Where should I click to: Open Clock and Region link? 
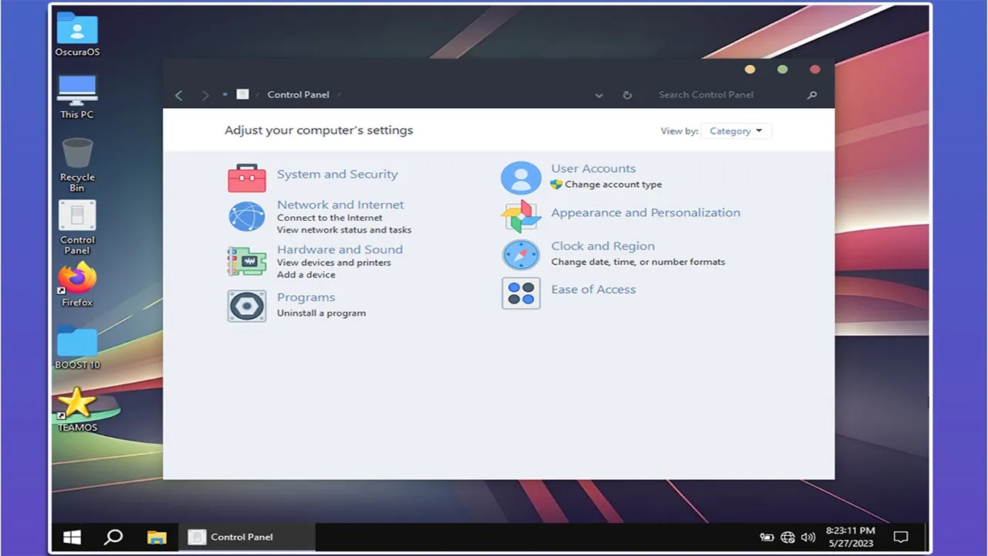603,246
